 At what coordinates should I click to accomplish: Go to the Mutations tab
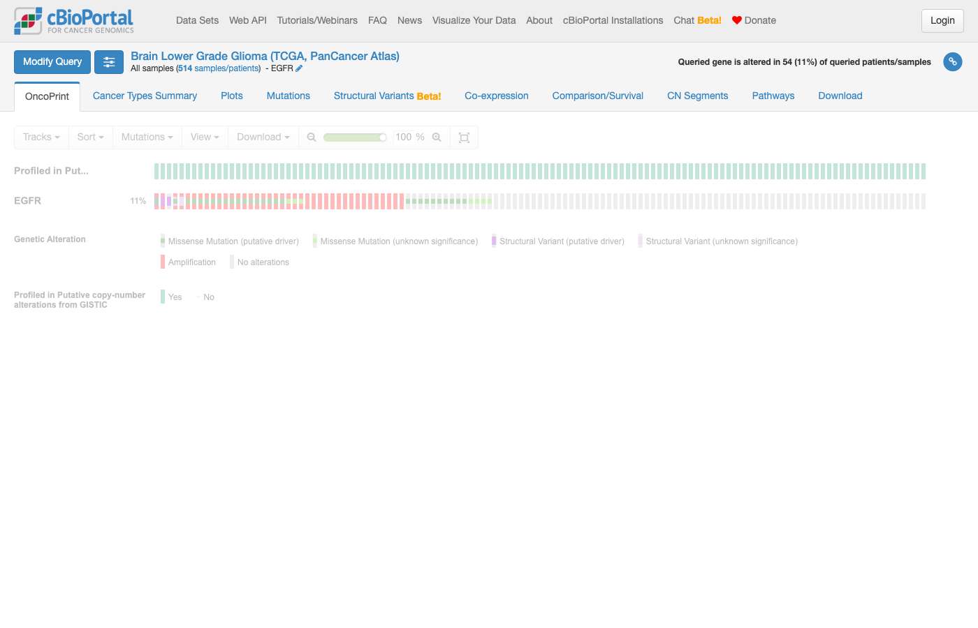289,96
